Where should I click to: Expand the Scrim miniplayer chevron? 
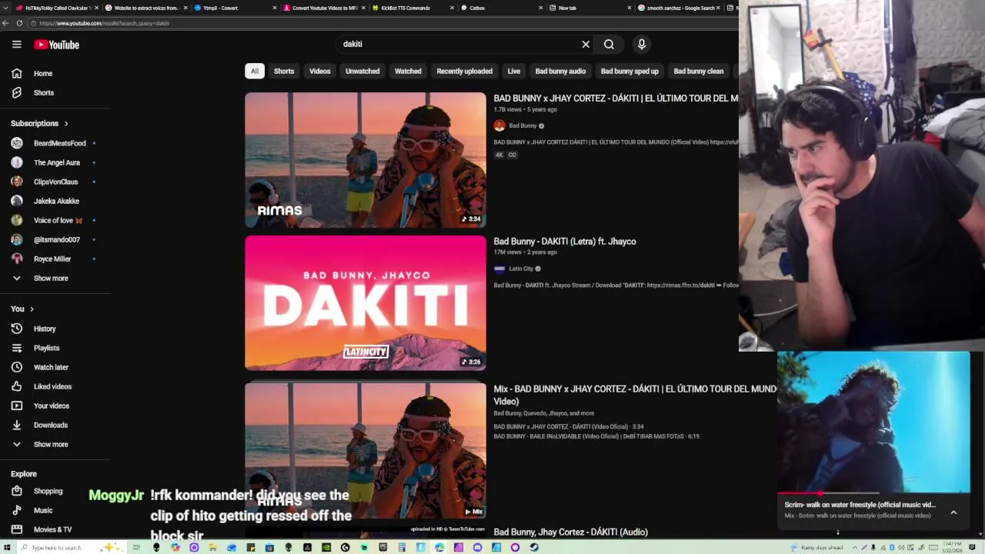[953, 512]
